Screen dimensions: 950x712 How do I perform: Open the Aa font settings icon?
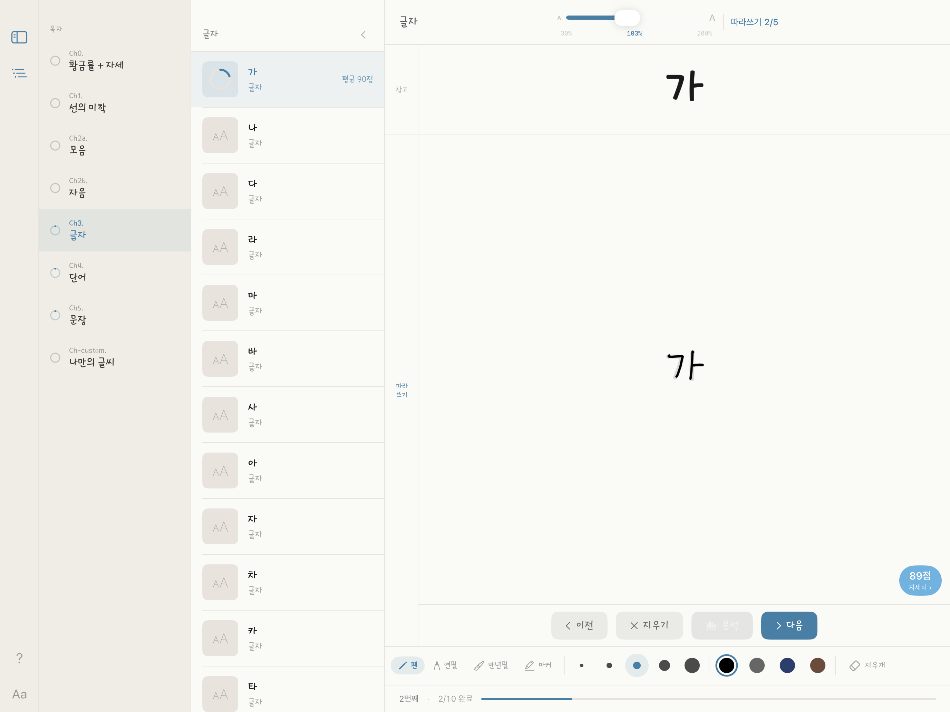(19, 694)
